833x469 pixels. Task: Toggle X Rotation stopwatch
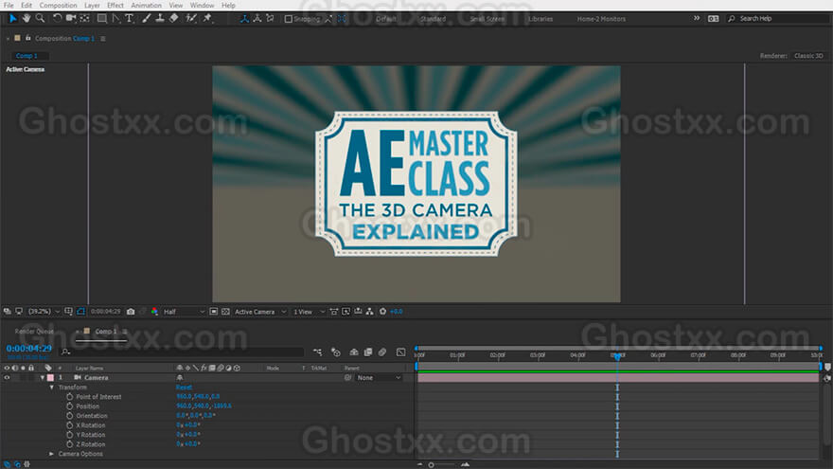coord(70,425)
